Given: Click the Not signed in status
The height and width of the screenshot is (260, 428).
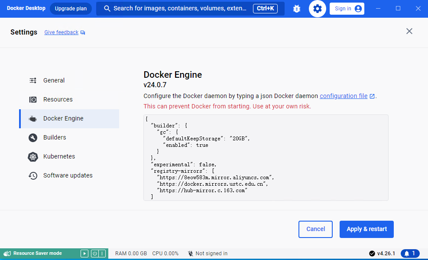Looking at the screenshot, I should [x=208, y=254].
